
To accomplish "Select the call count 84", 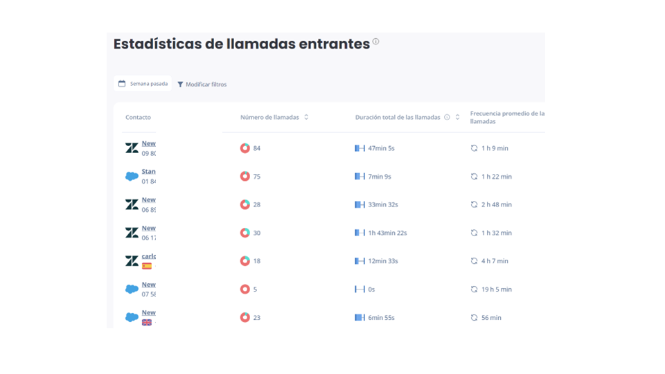I will (x=256, y=148).
